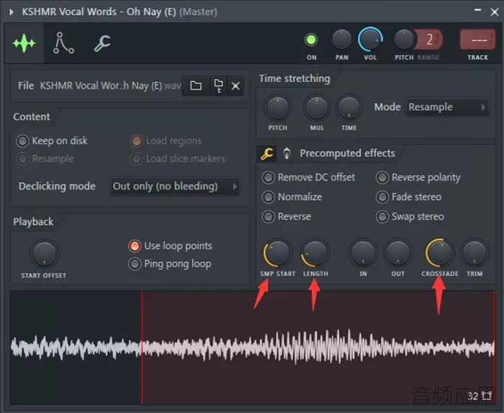Open the channel menu arrow beside the title
Screen dimensions: 504x413
point(12,12)
